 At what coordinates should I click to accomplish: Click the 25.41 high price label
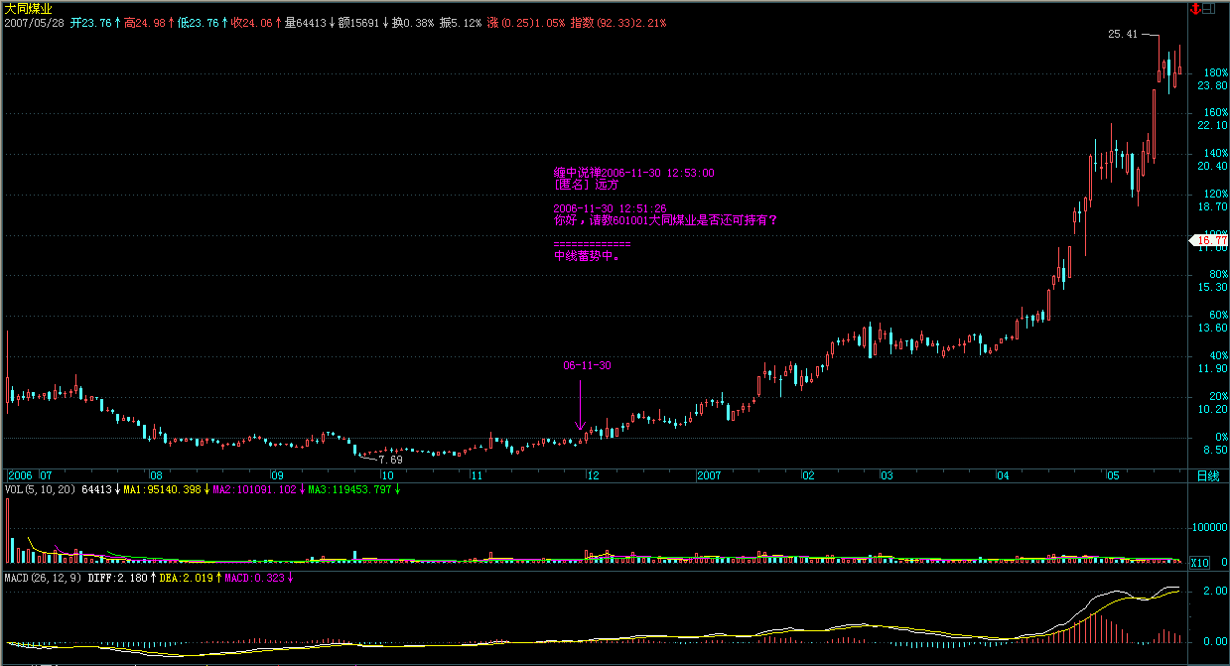click(1122, 35)
